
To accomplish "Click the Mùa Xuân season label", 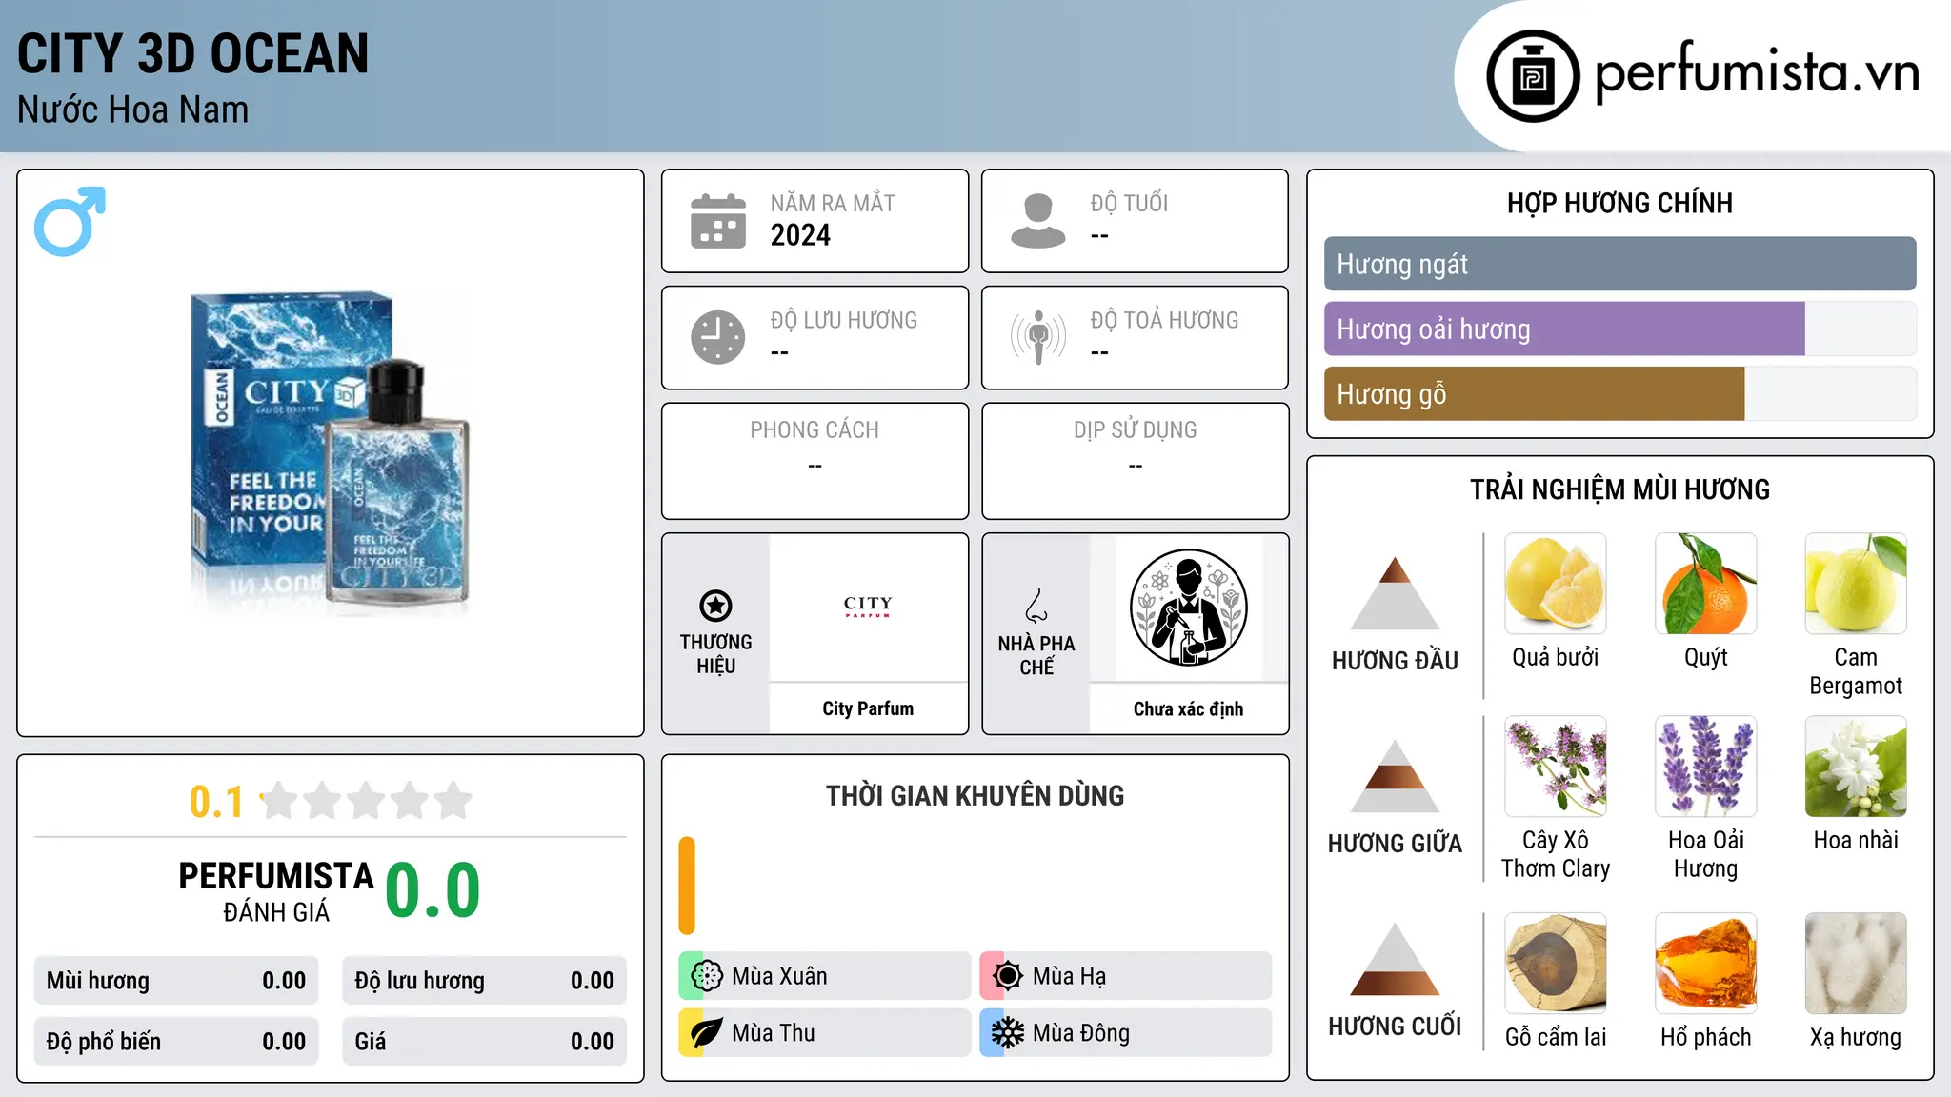I will point(779,976).
